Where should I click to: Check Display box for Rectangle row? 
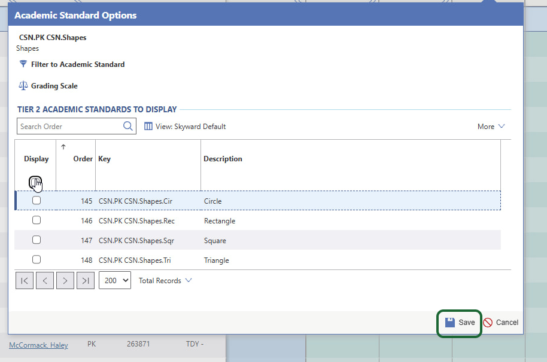coord(37,220)
